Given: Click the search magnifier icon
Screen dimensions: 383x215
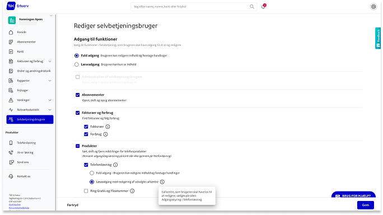Looking at the screenshot, I should pos(252,7).
